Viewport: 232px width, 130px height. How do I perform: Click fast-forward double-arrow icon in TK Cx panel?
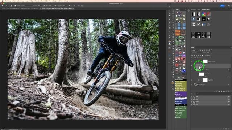[182, 16]
